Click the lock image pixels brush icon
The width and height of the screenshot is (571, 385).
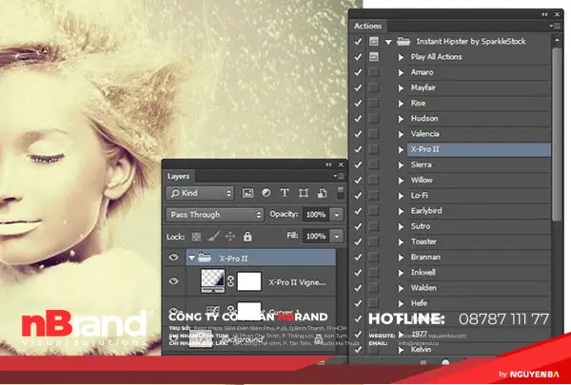point(213,237)
